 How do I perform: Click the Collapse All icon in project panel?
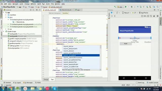click(33, 10)
